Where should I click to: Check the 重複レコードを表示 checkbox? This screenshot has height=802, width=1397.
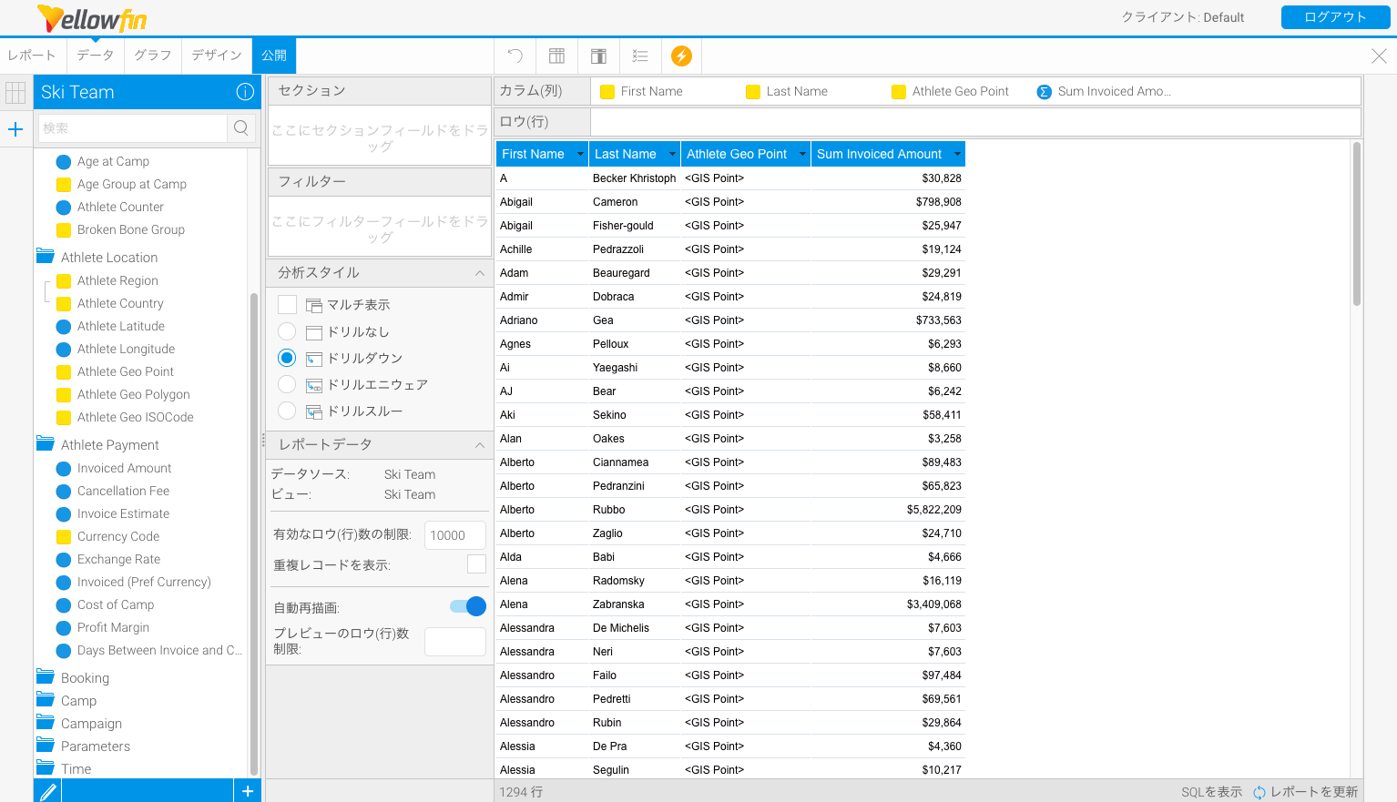coord(476,563)
